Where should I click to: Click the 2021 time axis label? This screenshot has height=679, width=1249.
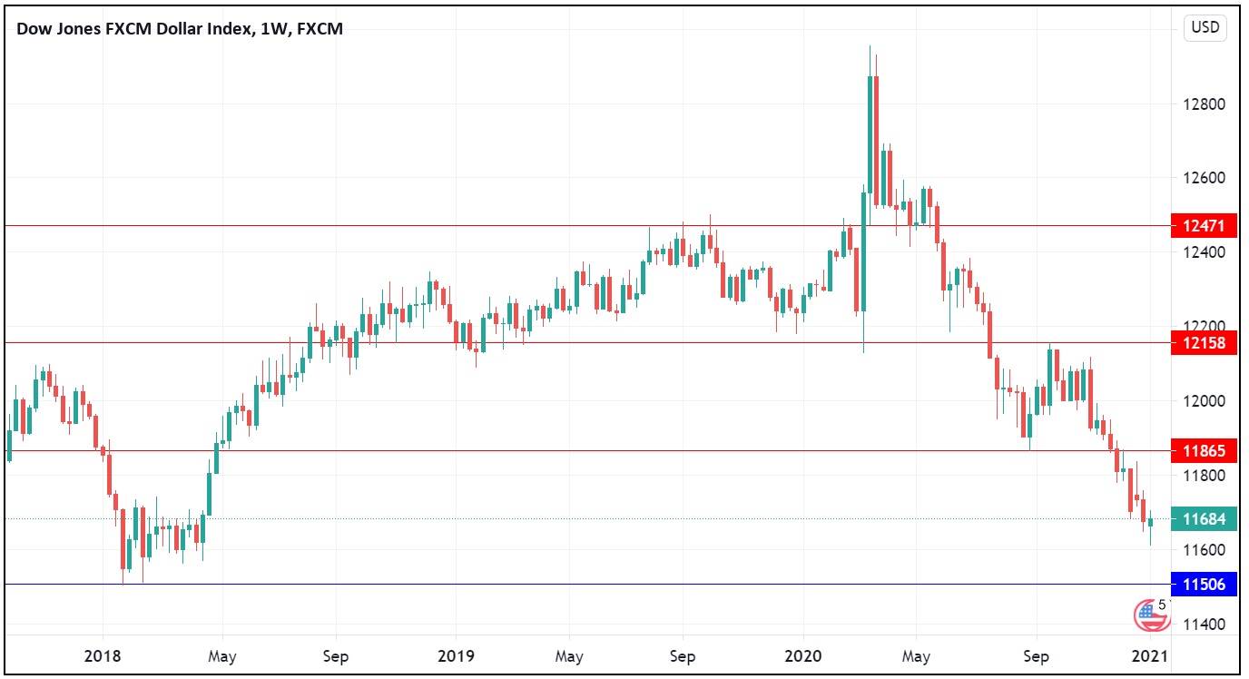1150,655
